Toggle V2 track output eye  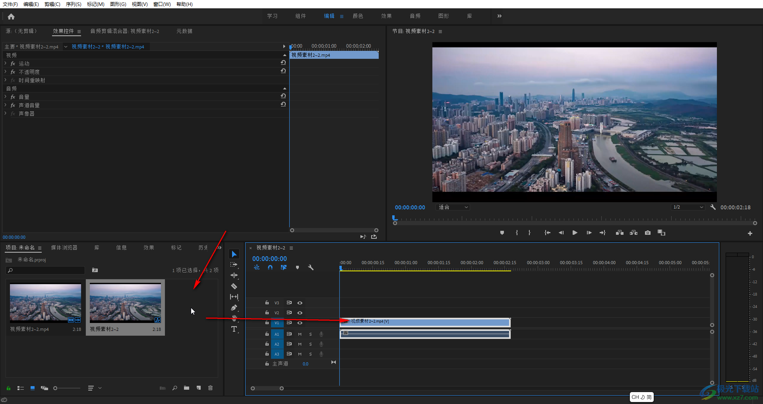(x=300, y=313)
